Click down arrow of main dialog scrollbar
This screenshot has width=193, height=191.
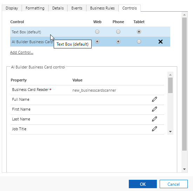tap(184, 169)
